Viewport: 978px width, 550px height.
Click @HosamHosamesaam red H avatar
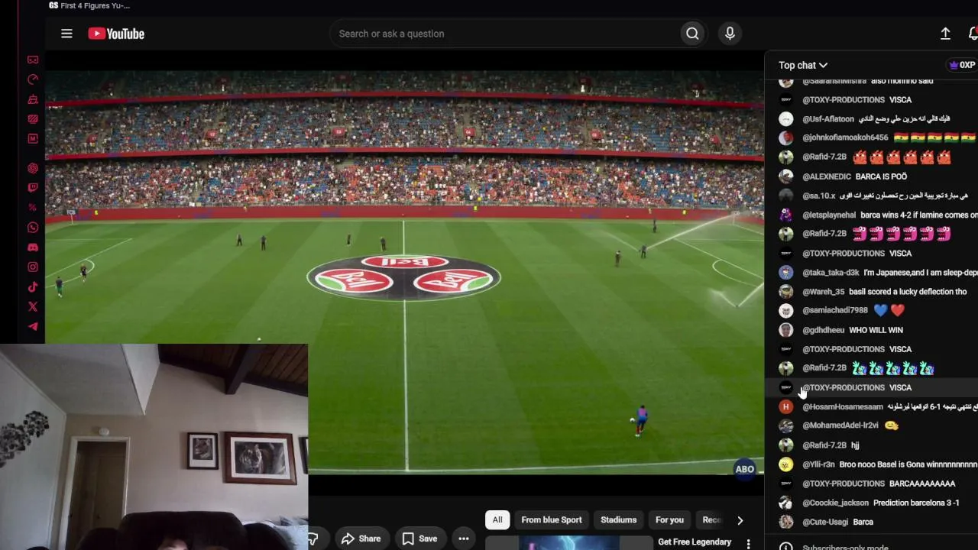[785, 407]
